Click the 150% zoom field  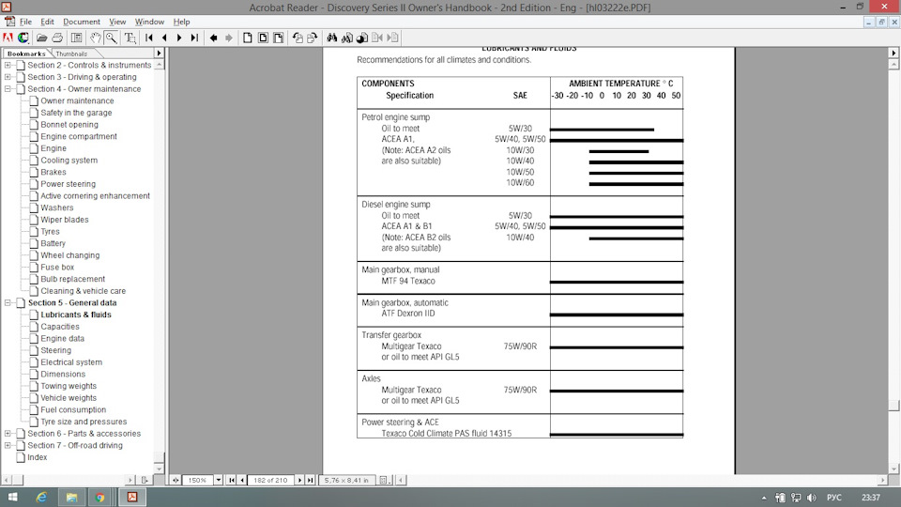click(x=198, y=480)
